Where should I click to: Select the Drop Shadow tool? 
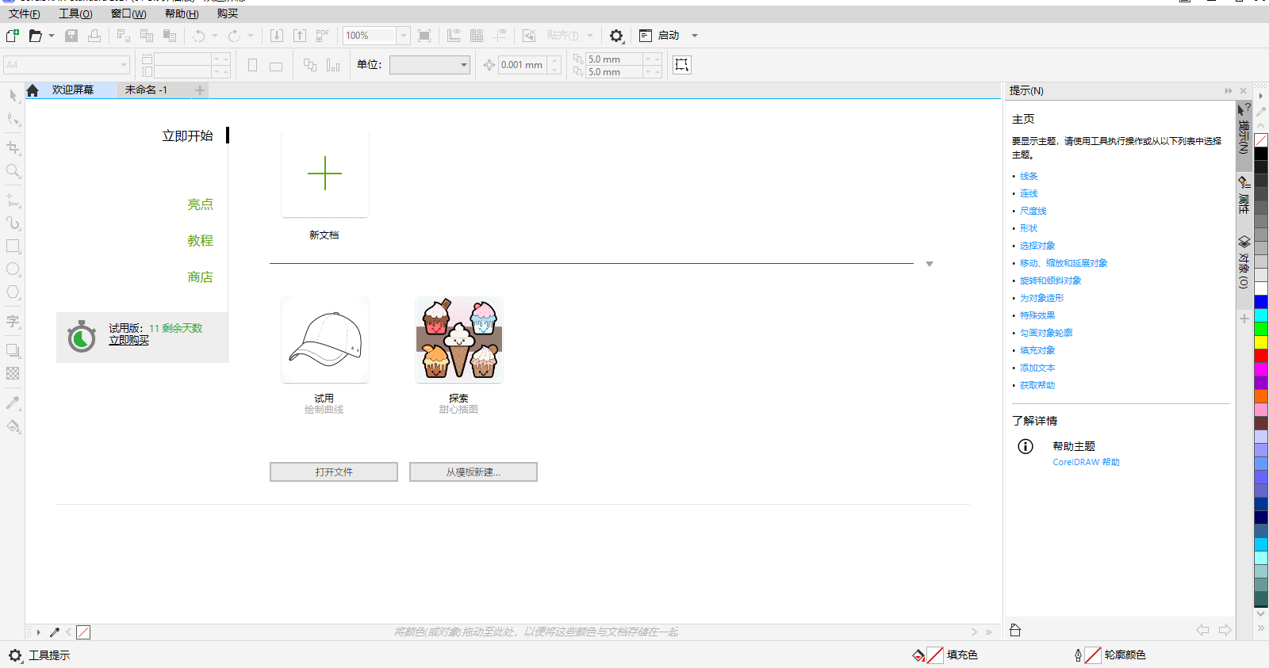coord(13,350)
